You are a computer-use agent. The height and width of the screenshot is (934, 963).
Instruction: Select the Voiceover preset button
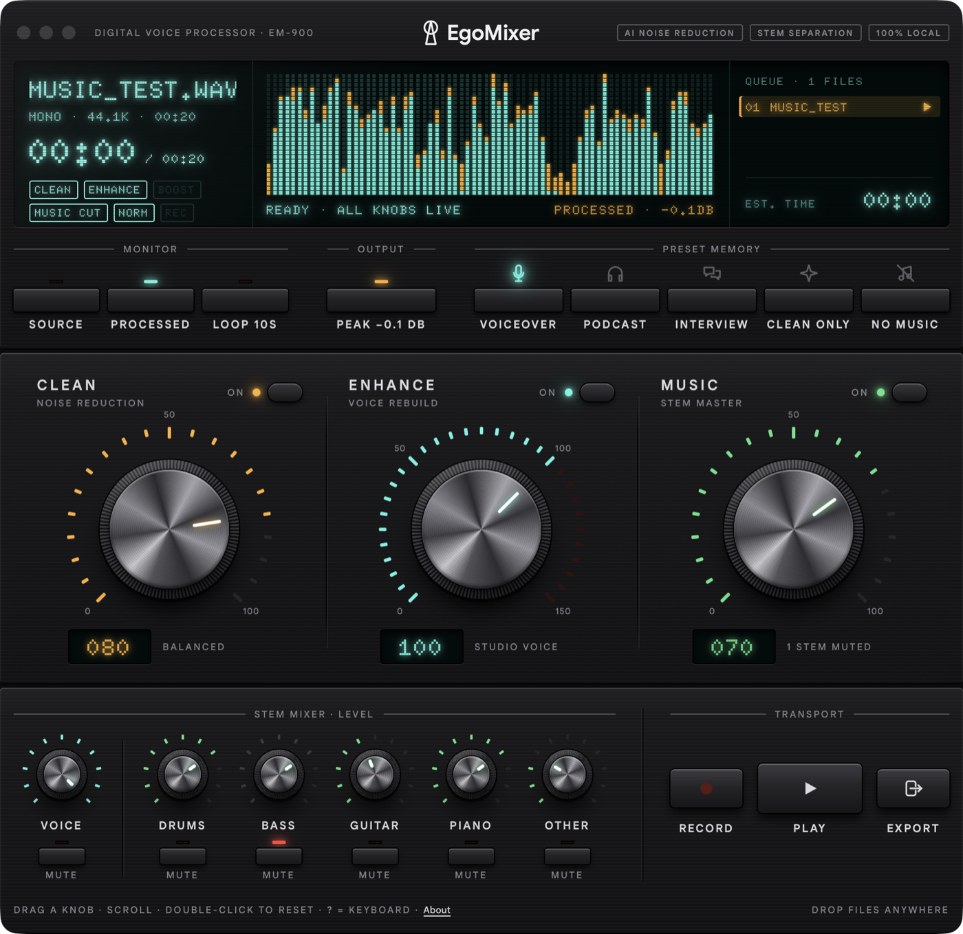(x=519, y=300)
